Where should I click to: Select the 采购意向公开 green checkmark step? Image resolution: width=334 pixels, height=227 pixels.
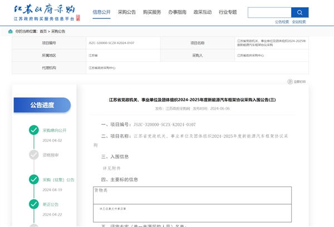(34, 130)
